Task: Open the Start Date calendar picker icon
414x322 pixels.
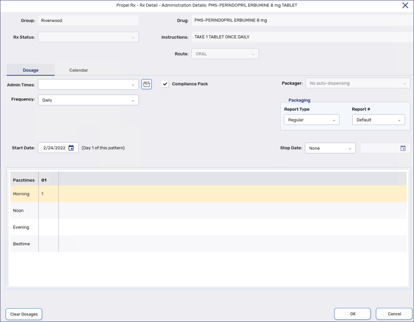Action: pos(71,147)
